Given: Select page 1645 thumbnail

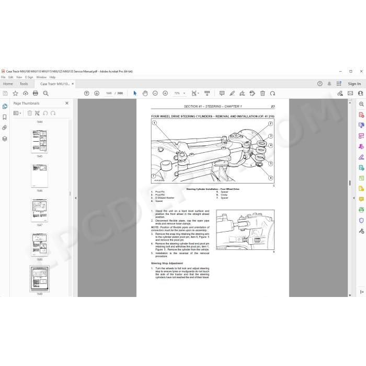Looking at the screenshot, I should tap(39, 142).
